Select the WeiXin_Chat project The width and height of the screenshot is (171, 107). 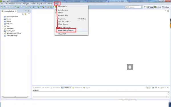9,31
